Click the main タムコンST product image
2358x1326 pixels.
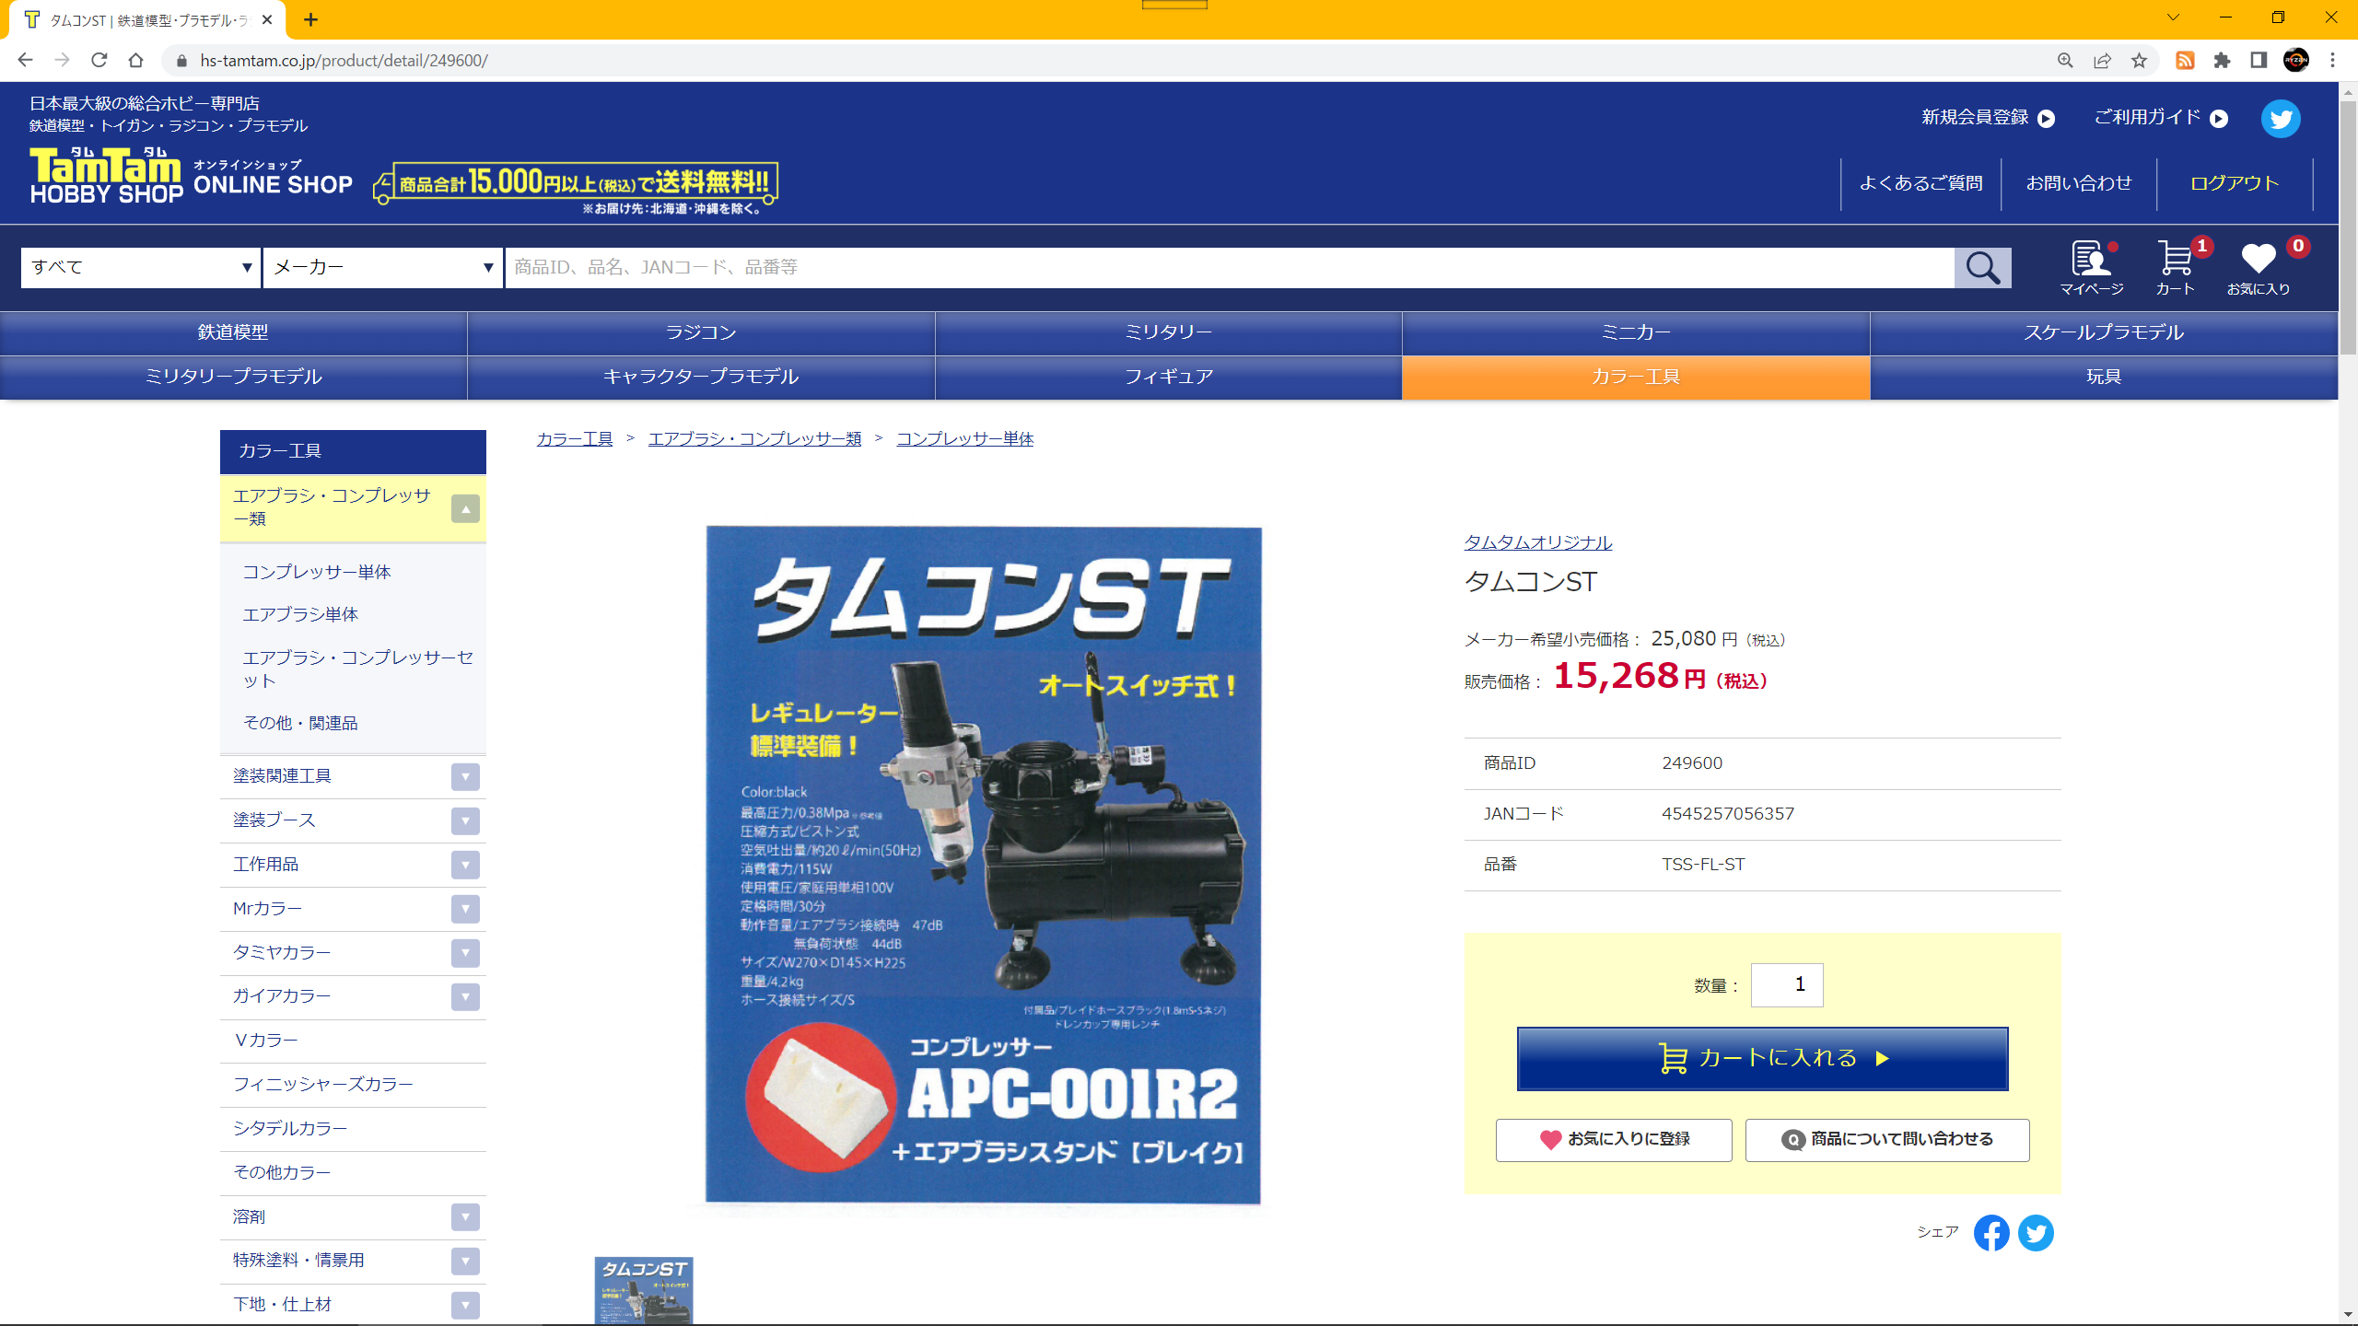point(983,865)
